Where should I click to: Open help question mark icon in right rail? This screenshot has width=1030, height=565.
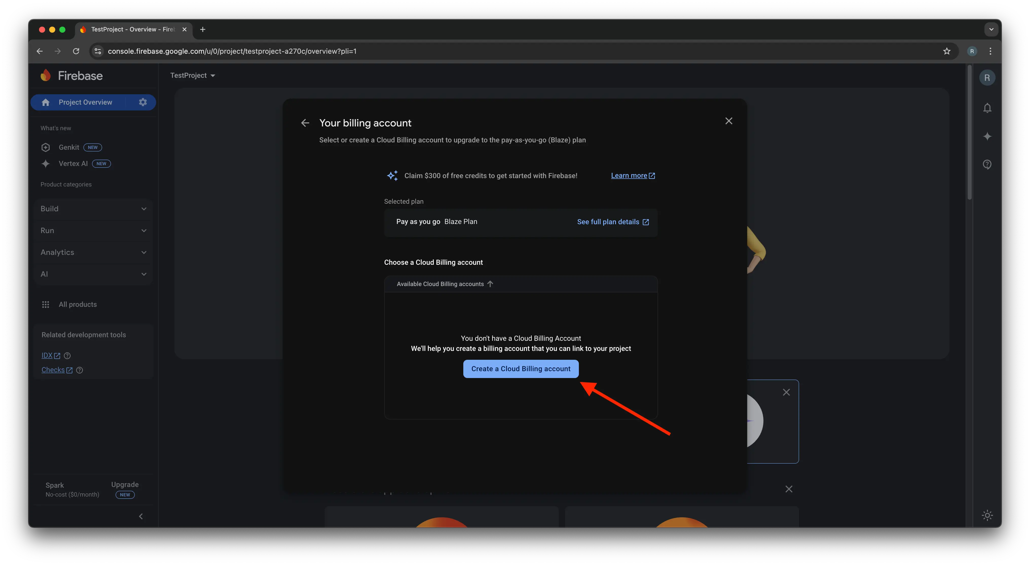coord(987,164)
